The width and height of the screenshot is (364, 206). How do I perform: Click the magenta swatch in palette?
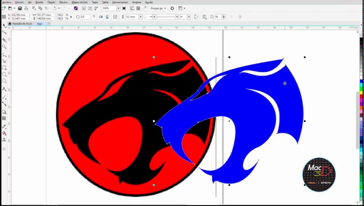click(x=362, y=100)
